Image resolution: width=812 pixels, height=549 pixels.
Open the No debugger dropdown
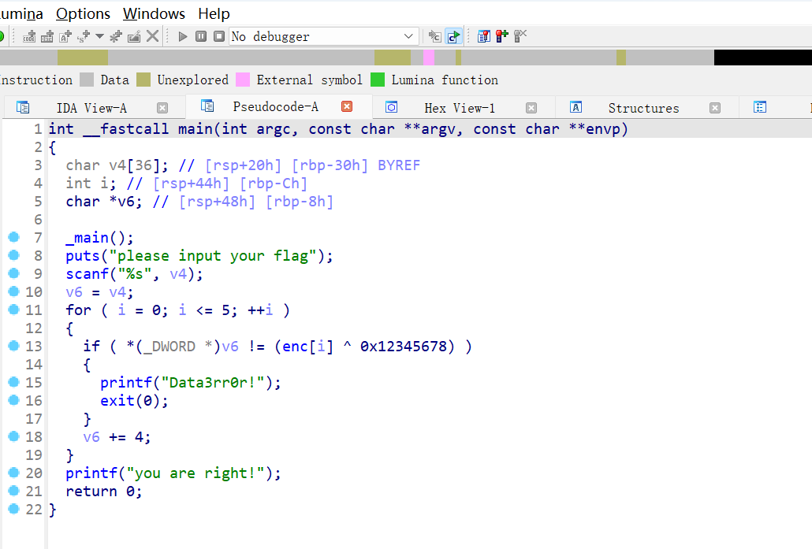(x=323, y=36)
